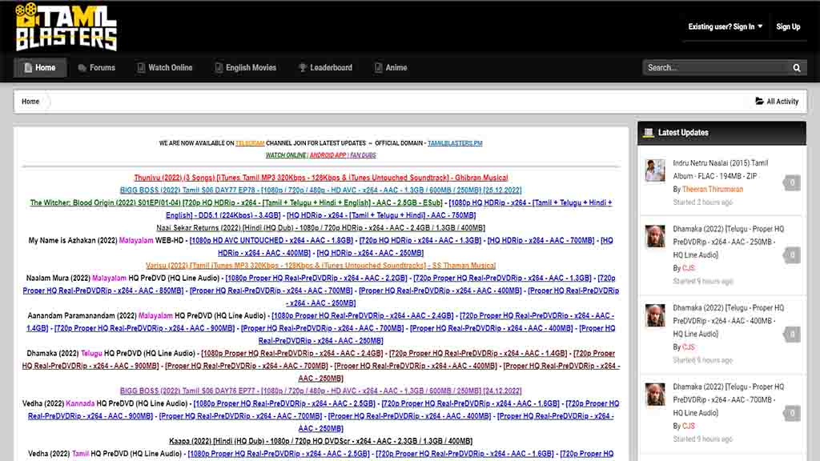Open BIGG BOSS DAY76 EP77 link
This screenshot has width=820, height=461.
click(x=320, y=391)
